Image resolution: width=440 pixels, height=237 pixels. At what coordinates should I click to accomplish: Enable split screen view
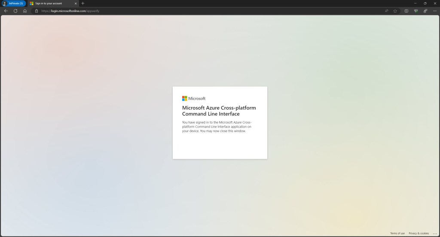(x=406, y=11)
